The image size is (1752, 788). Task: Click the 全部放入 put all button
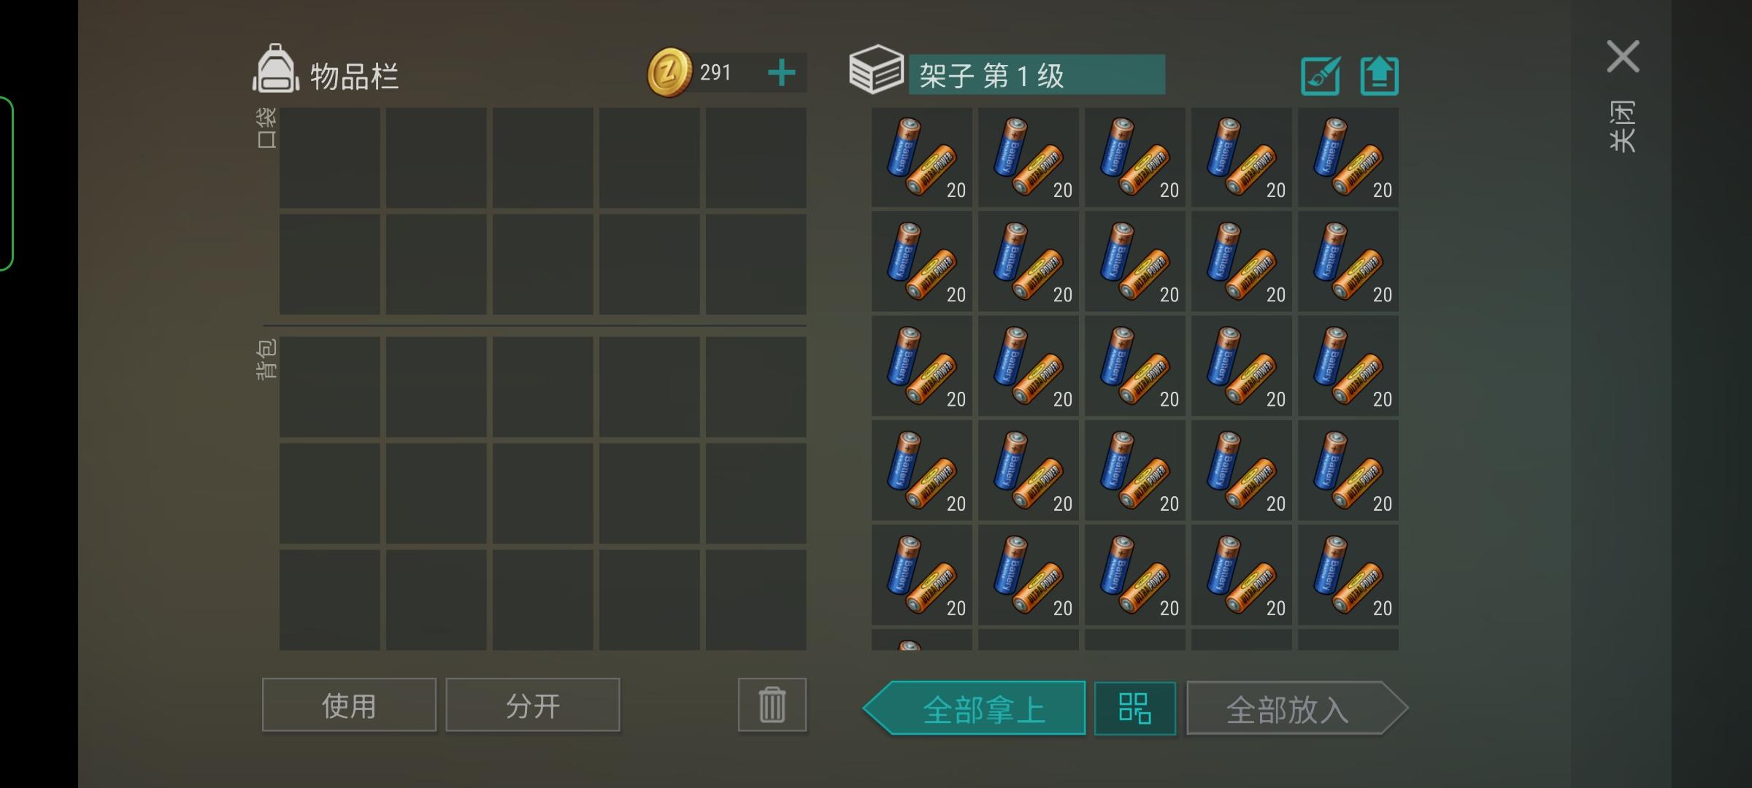[x=1296, y=708]
